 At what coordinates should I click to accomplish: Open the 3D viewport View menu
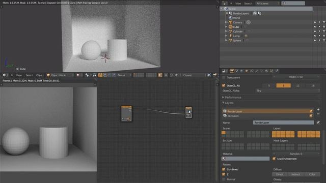click(x=19, y=75)
